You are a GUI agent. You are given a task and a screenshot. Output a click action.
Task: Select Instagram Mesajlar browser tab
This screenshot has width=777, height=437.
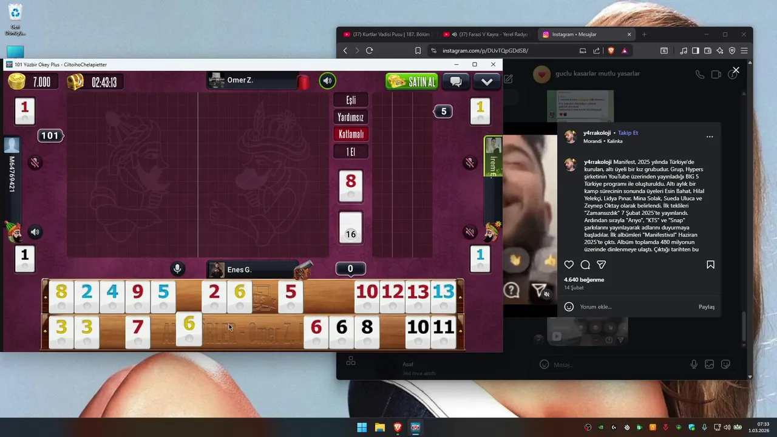point(586,35)
